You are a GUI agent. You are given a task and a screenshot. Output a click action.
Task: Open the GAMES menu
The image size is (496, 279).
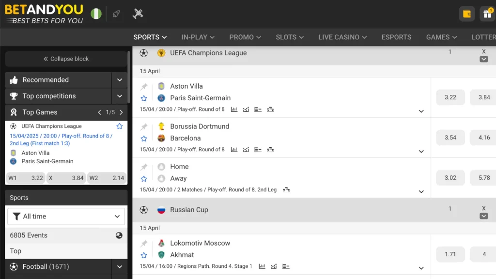click(442, 37)
